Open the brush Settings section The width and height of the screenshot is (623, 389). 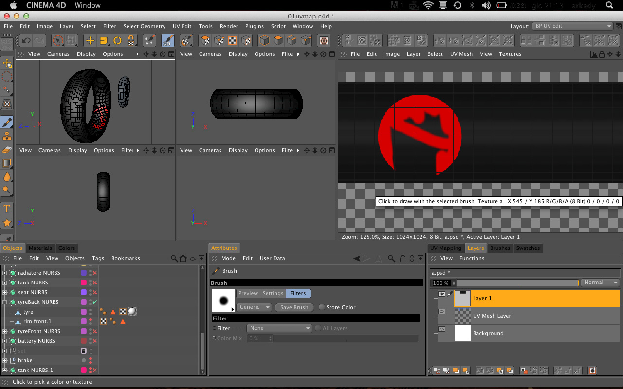(273, 293)
